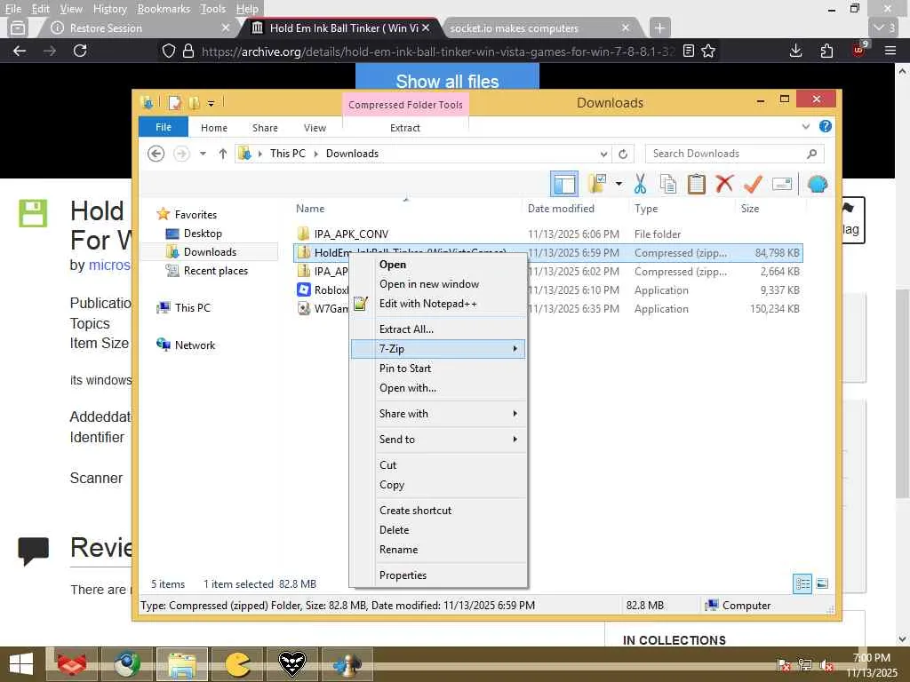The width and height of the screenshot is (910, 682).
Task: Open recent locations dropdown in Explorer
Action: point(203,154)
